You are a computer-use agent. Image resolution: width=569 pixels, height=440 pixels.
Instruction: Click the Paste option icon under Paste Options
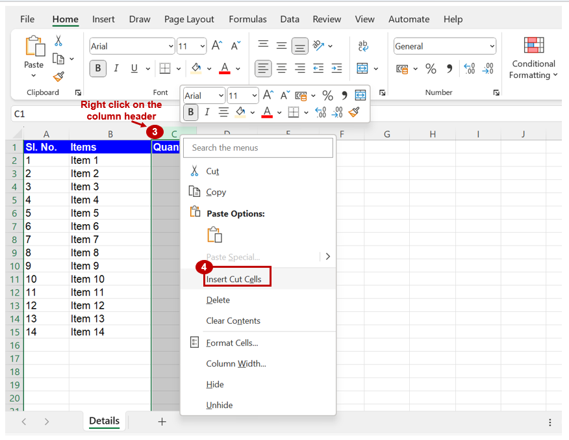(215, 235)
